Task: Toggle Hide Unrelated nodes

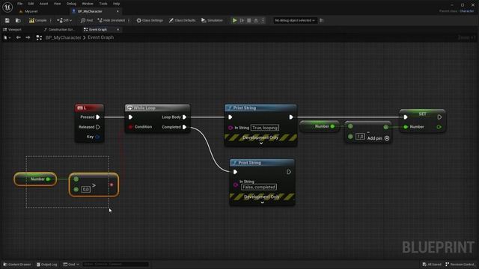Action: pos(112,20)
